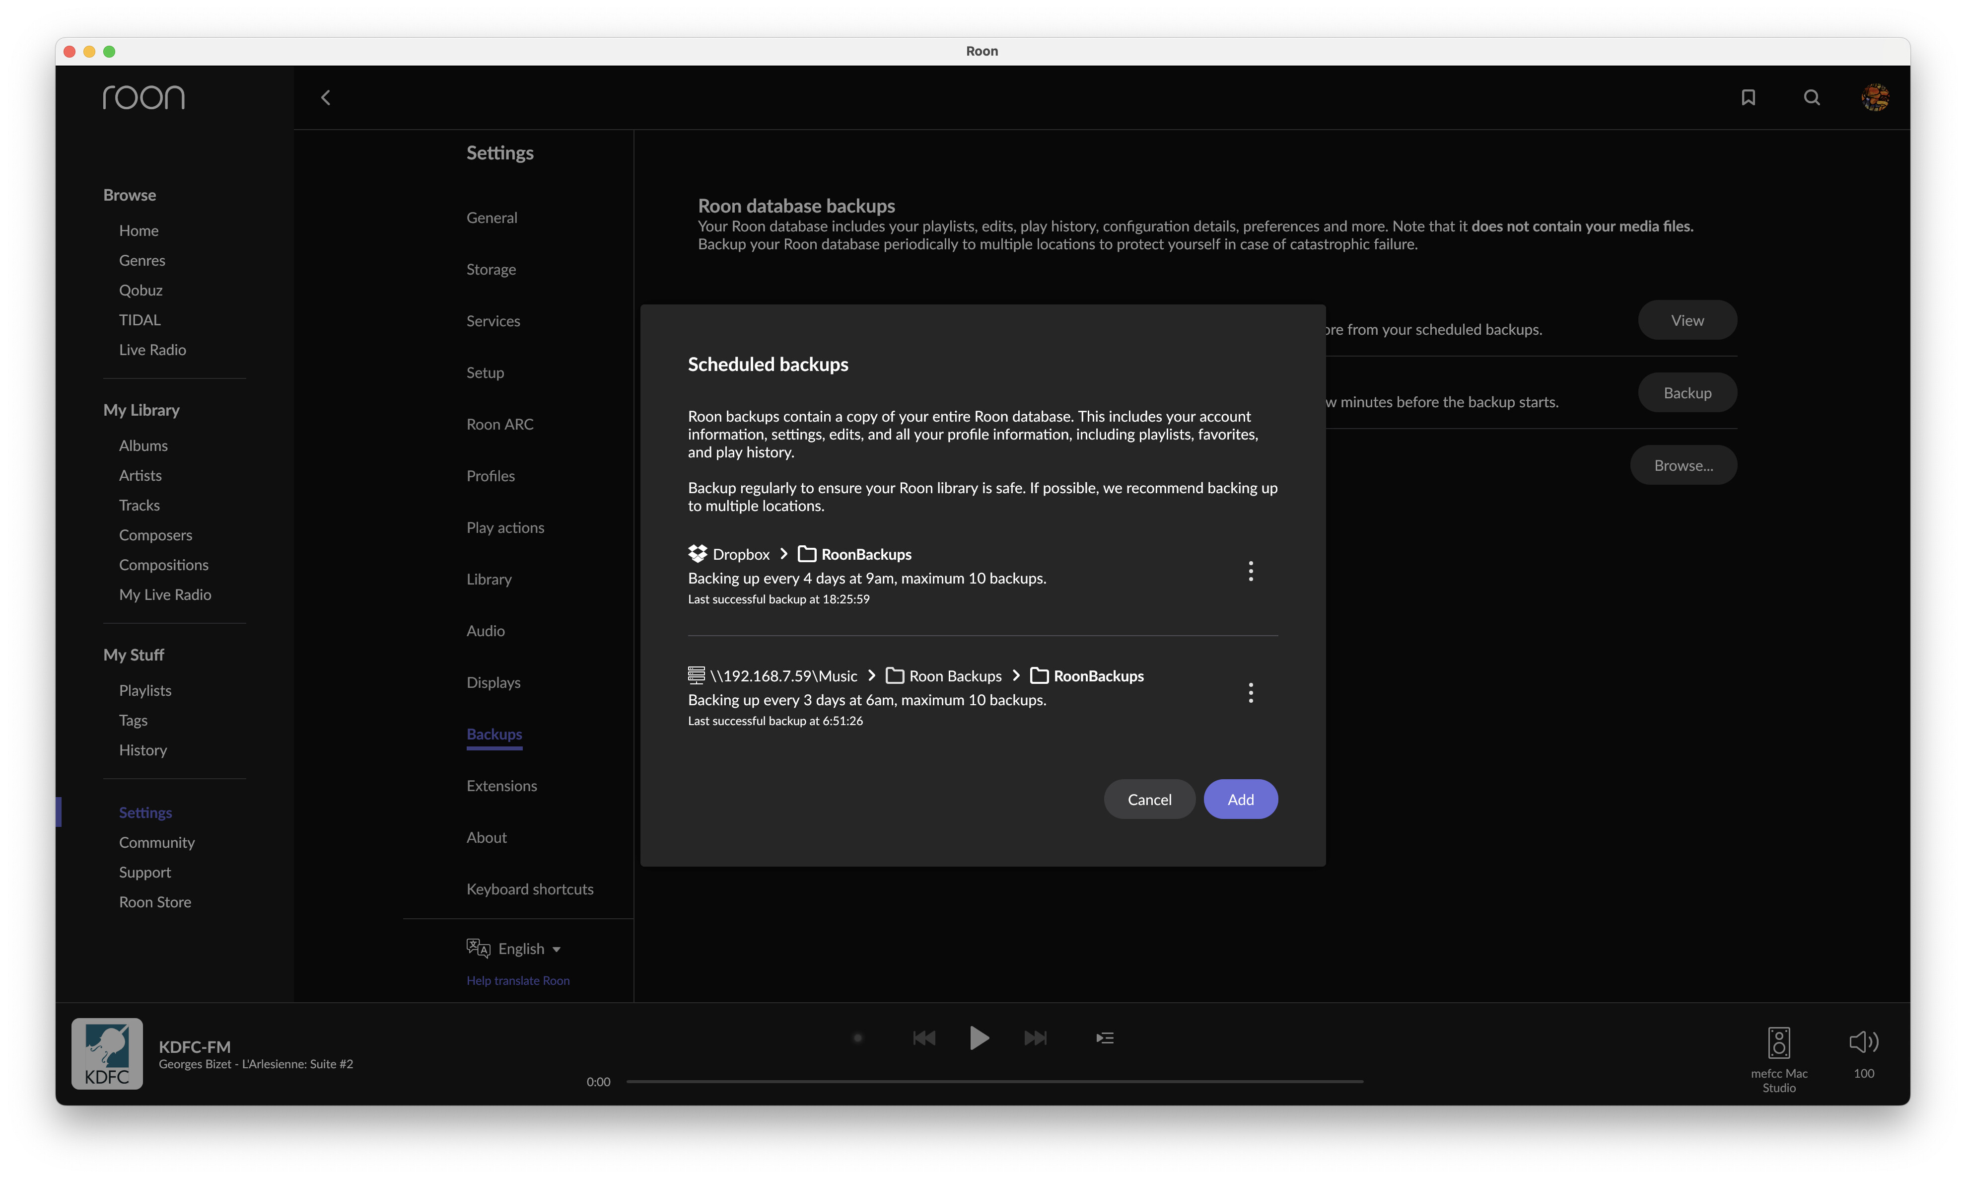Viewport: 1966px width, 1179px height.
Task: Open the play queue icon
Action: point(1105,1037)
